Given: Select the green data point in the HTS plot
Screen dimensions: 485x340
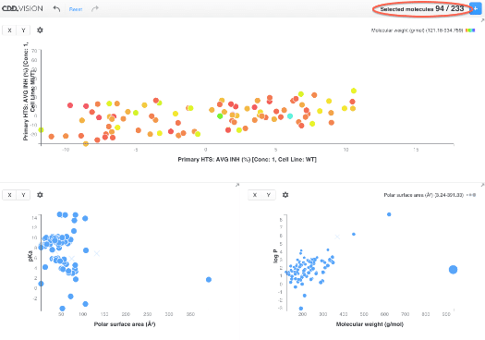Looking at the screenshot, I should click(x=220, y=116).
